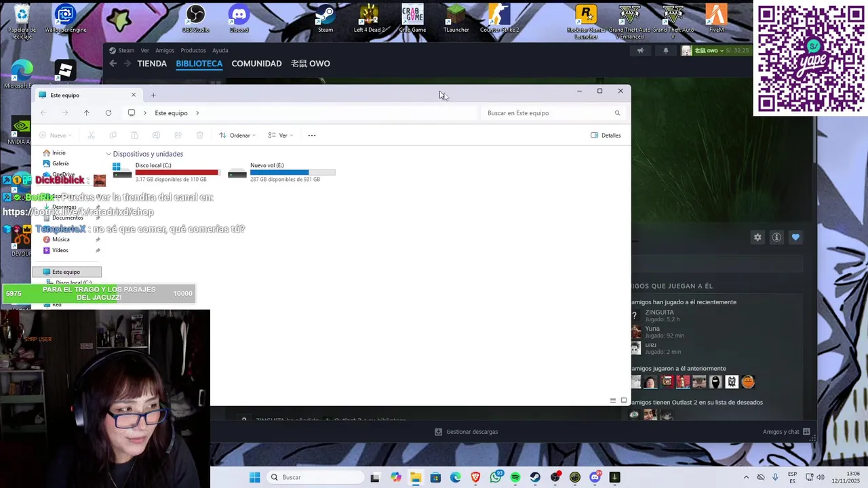Select the Disco local (C:) drive
The image size is (868, 488).
[x=165, y=172]
